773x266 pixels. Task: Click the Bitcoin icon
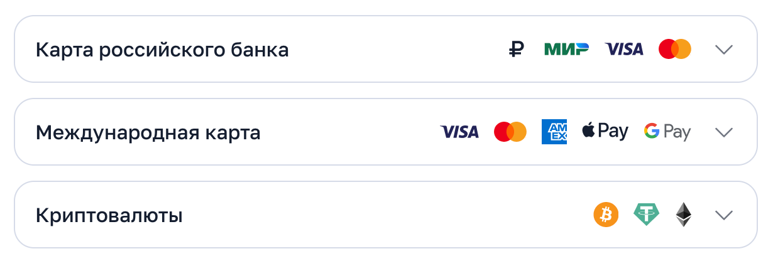[x=606, y=215]
